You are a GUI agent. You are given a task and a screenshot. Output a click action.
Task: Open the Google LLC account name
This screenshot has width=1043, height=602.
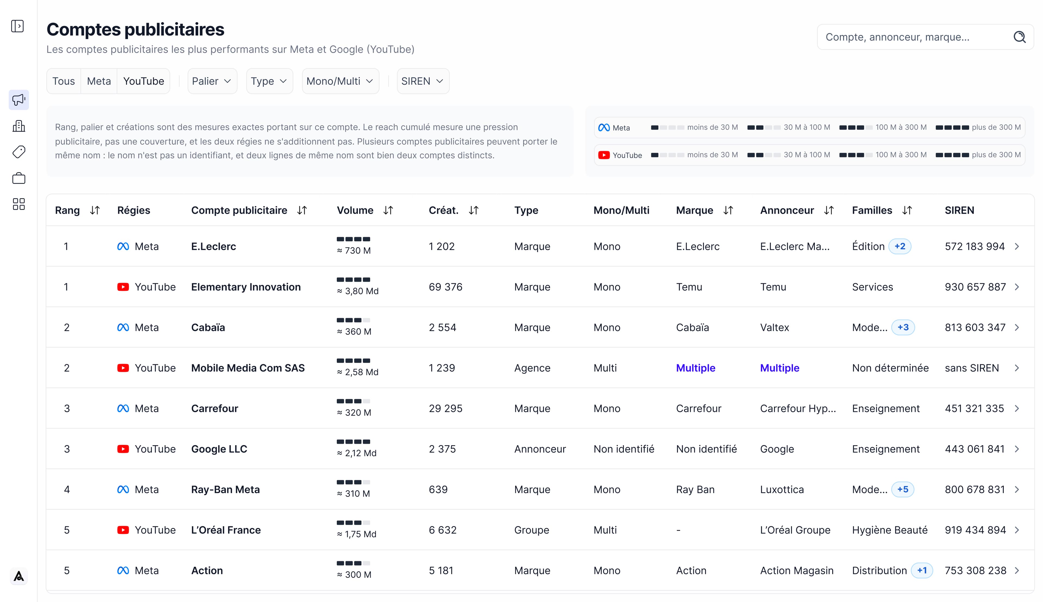click(219, 449)
